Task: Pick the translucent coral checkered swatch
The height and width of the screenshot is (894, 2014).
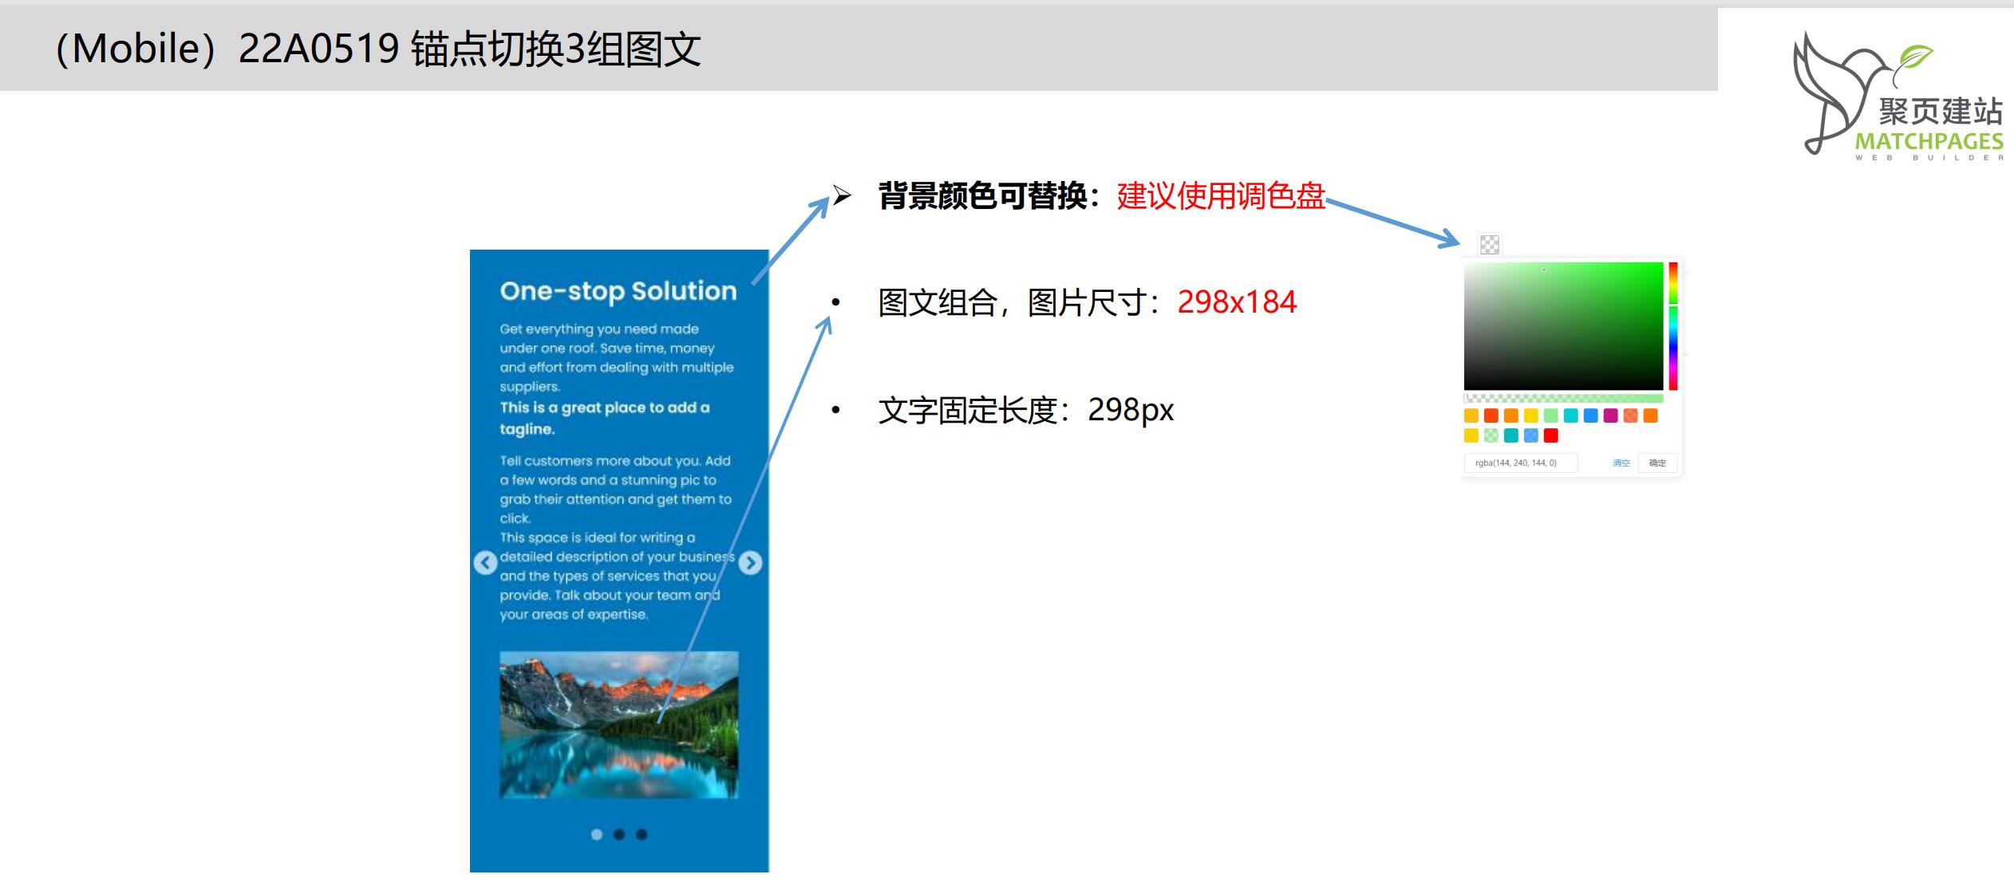Action: coord(1630,415)
